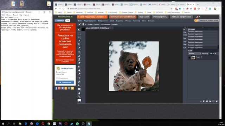Open the Normal blend mode dropdown
The width and height of the screenshot is (225, 126).
click(194, 54)
